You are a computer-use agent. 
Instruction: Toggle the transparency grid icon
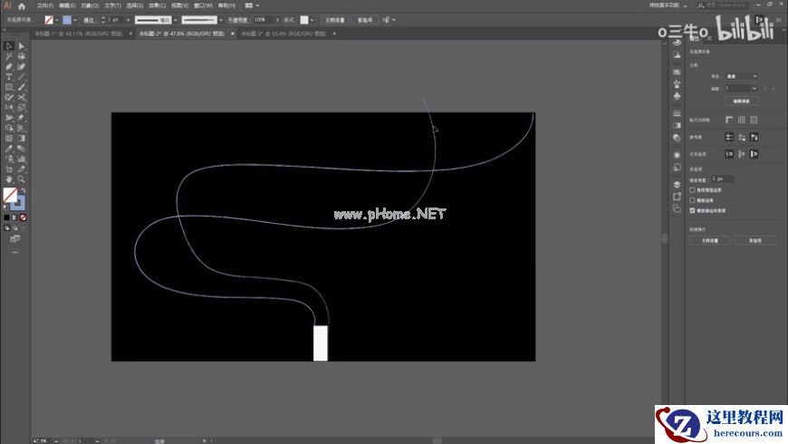pyautogui.click(x=754, y=120)
